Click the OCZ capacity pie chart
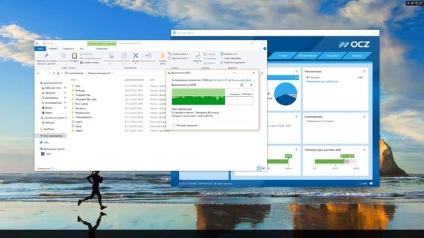Image resolution: width=424 pixels, height=238 pixels. [286, 94]
